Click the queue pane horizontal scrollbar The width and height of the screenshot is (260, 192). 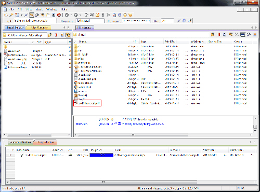click(x=103, y=182)
